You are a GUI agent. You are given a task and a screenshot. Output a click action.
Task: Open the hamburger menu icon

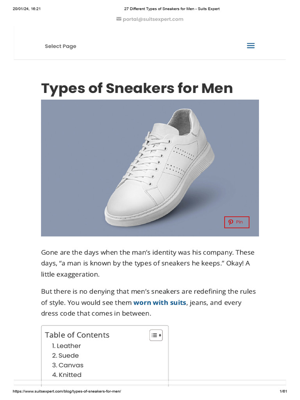pyautogui.click(x=251, y=46)
